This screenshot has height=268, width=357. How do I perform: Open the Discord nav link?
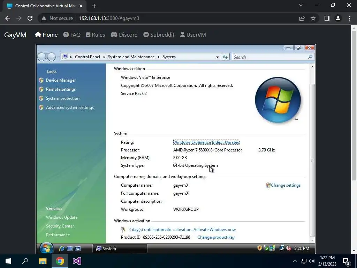tap(124, 35)
